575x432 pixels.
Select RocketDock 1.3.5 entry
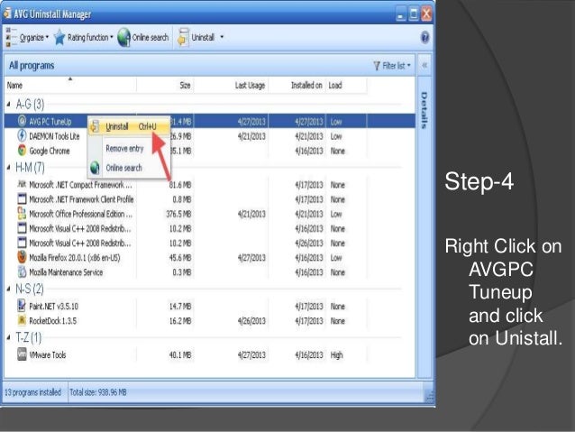tap(53, 321)
